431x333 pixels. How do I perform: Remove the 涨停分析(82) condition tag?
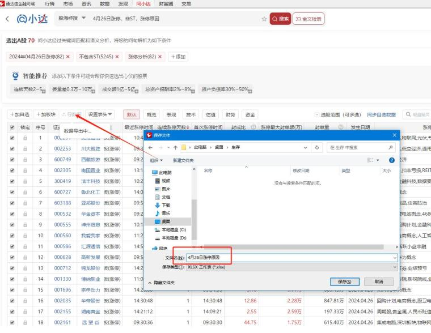point(160,57)
